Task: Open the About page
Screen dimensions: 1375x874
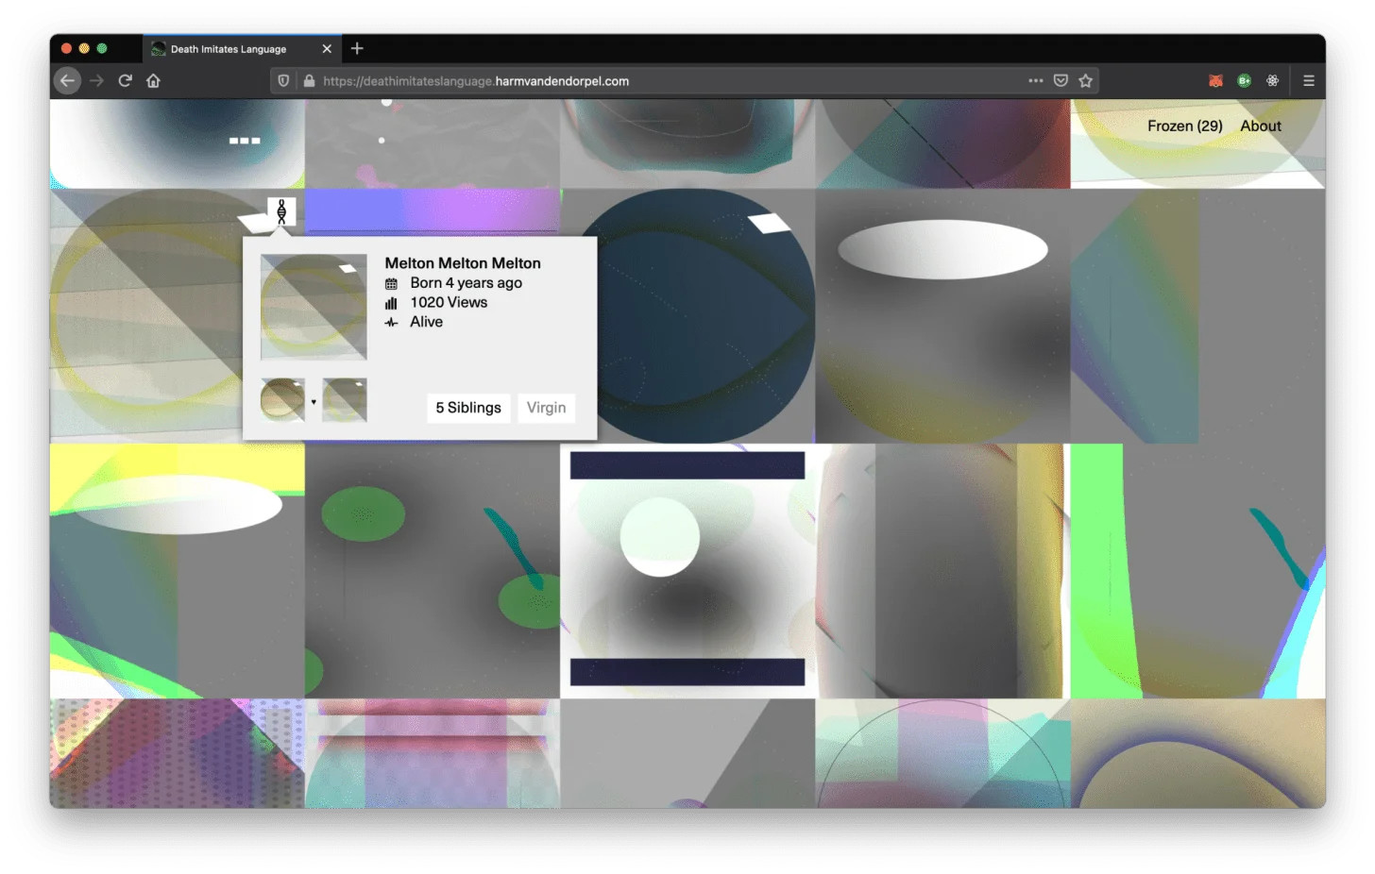Action: click(x=1261, y=126)
